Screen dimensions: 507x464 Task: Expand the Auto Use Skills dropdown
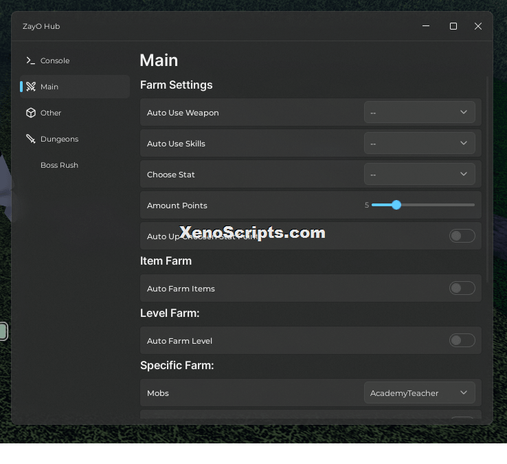[x=419, y=143]
